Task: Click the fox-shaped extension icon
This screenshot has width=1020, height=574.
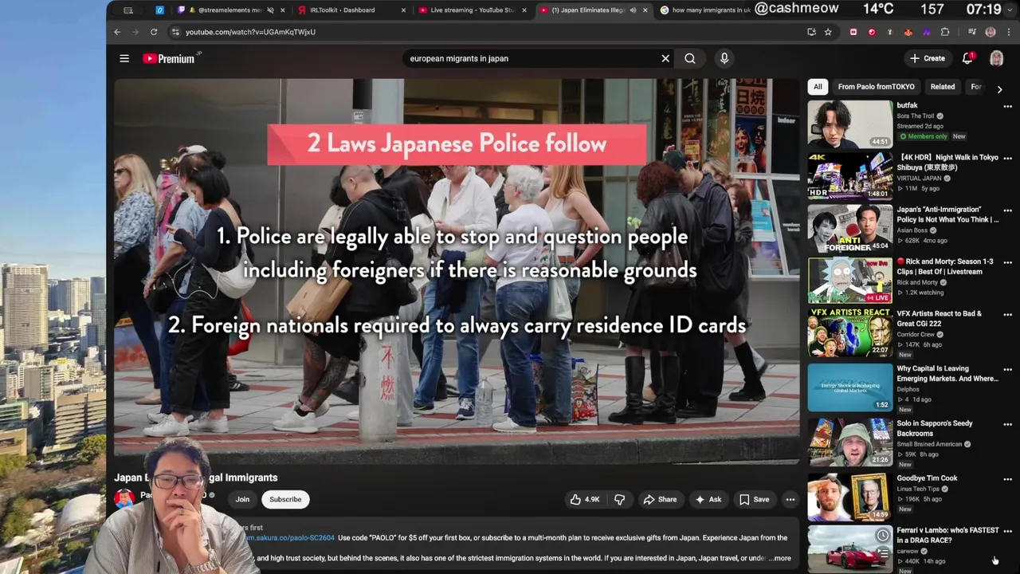Action: 908,32
